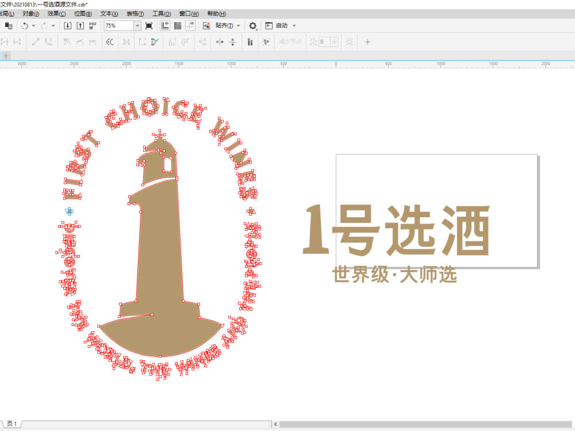The image size is (575, 431).
Task: Click the Select All Nodes icon
Action: pos(267,42)
